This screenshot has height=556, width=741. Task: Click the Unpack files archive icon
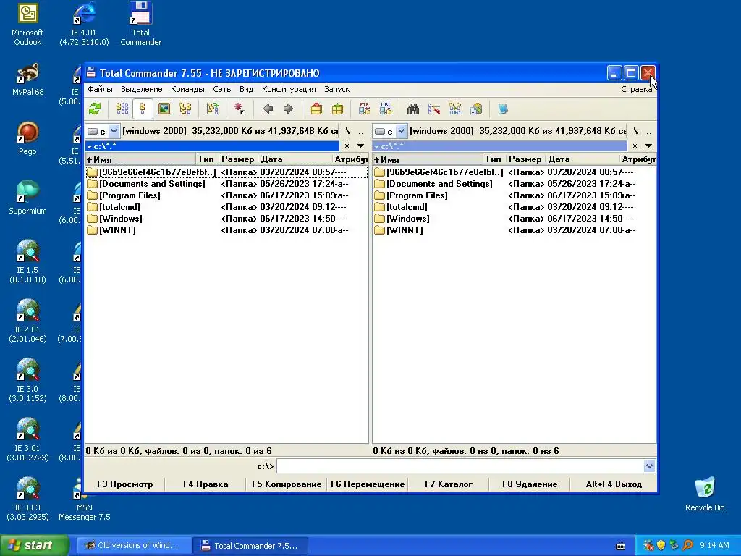(x=337, y=109)
